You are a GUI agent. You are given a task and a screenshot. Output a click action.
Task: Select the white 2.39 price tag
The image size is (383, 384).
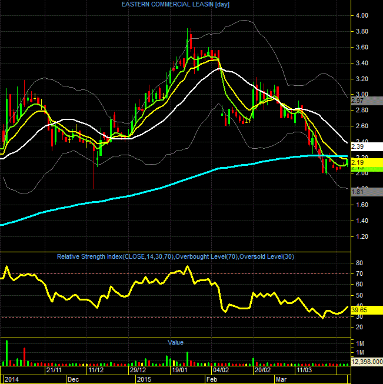[x=367, y=146]
